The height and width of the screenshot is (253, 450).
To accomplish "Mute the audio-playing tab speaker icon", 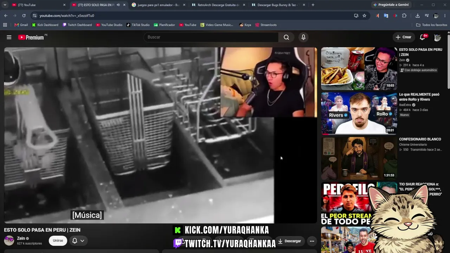I will [x=118, y=5].
